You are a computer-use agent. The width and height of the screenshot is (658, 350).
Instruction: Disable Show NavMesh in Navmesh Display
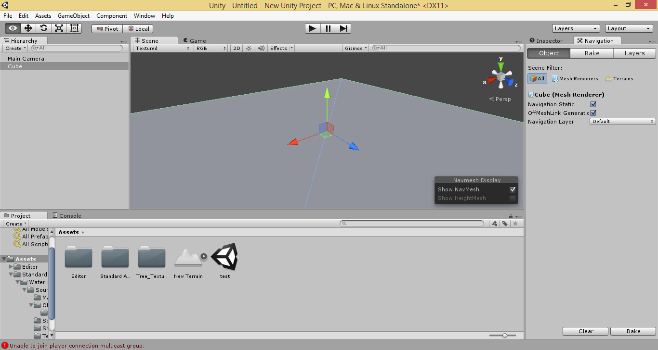513,189
